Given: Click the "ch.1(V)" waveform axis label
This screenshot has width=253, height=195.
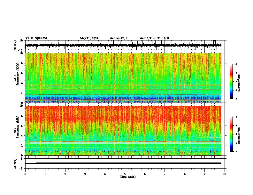Looking at the screenshot, I should pyautogui.click(x=15, y=45).
